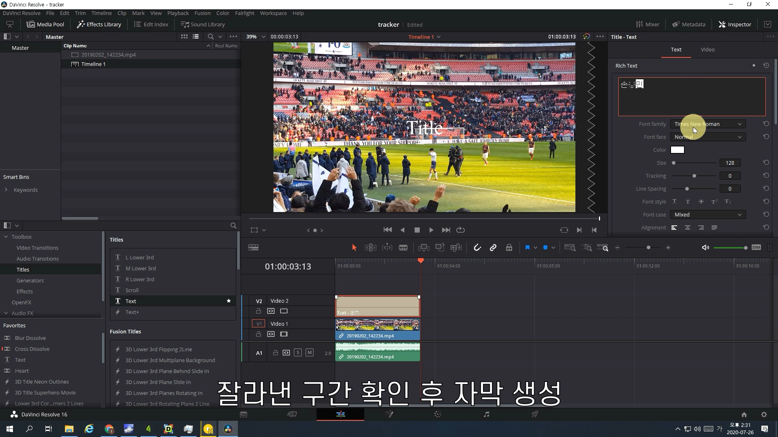Screen dimensions: 778x437
Task: Solo audio track A1 with S button
Action: (298, 353)
